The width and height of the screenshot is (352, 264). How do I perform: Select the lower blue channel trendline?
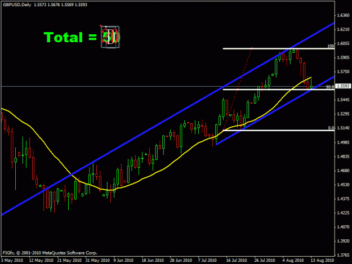pos(275,110)
